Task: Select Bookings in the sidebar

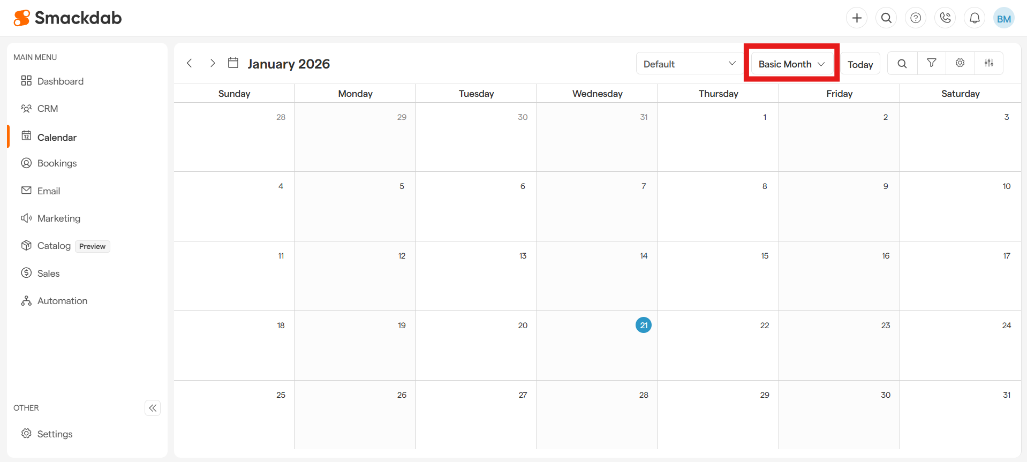Action: pos(57,163)
